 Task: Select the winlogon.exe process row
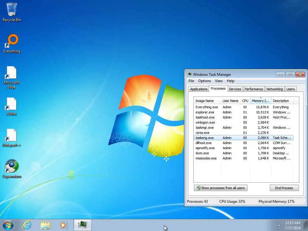click(x=244, y=122)
